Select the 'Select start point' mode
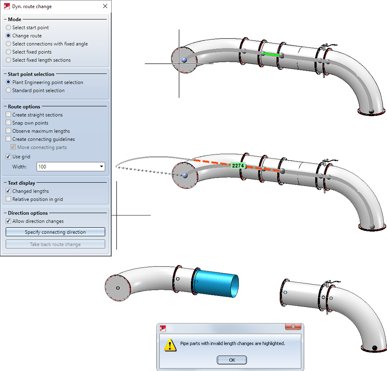This screenshot has height=371, width=387. [x=9, y=27]
